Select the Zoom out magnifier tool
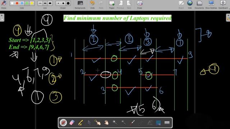 [x=124, y=123]
